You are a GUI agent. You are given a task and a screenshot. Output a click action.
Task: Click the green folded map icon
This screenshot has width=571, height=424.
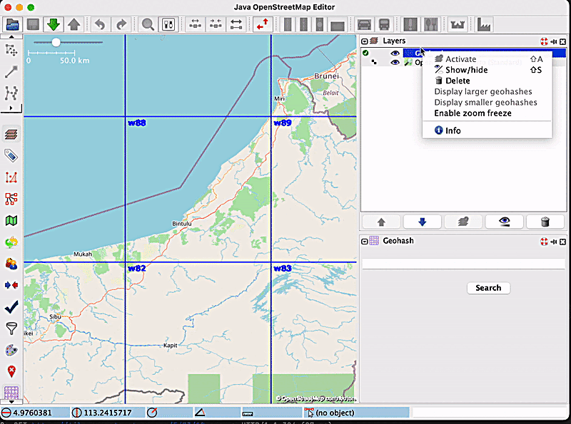coord(11,221)
